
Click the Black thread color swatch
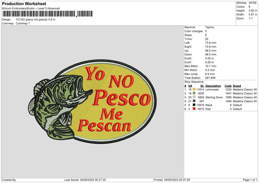point(194,105)
